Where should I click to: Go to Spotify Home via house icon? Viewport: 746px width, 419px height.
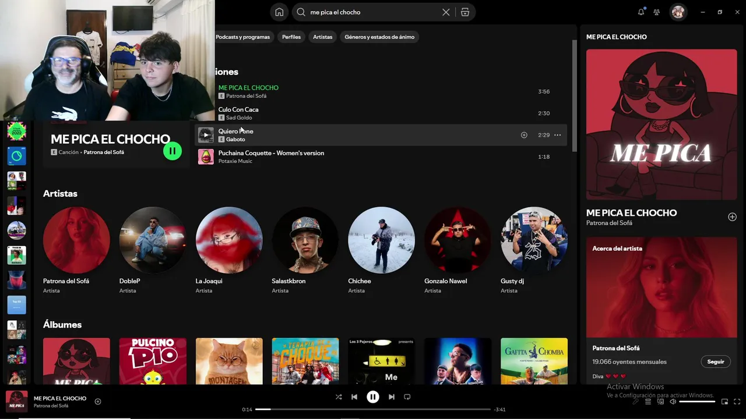tap(279, 12)
